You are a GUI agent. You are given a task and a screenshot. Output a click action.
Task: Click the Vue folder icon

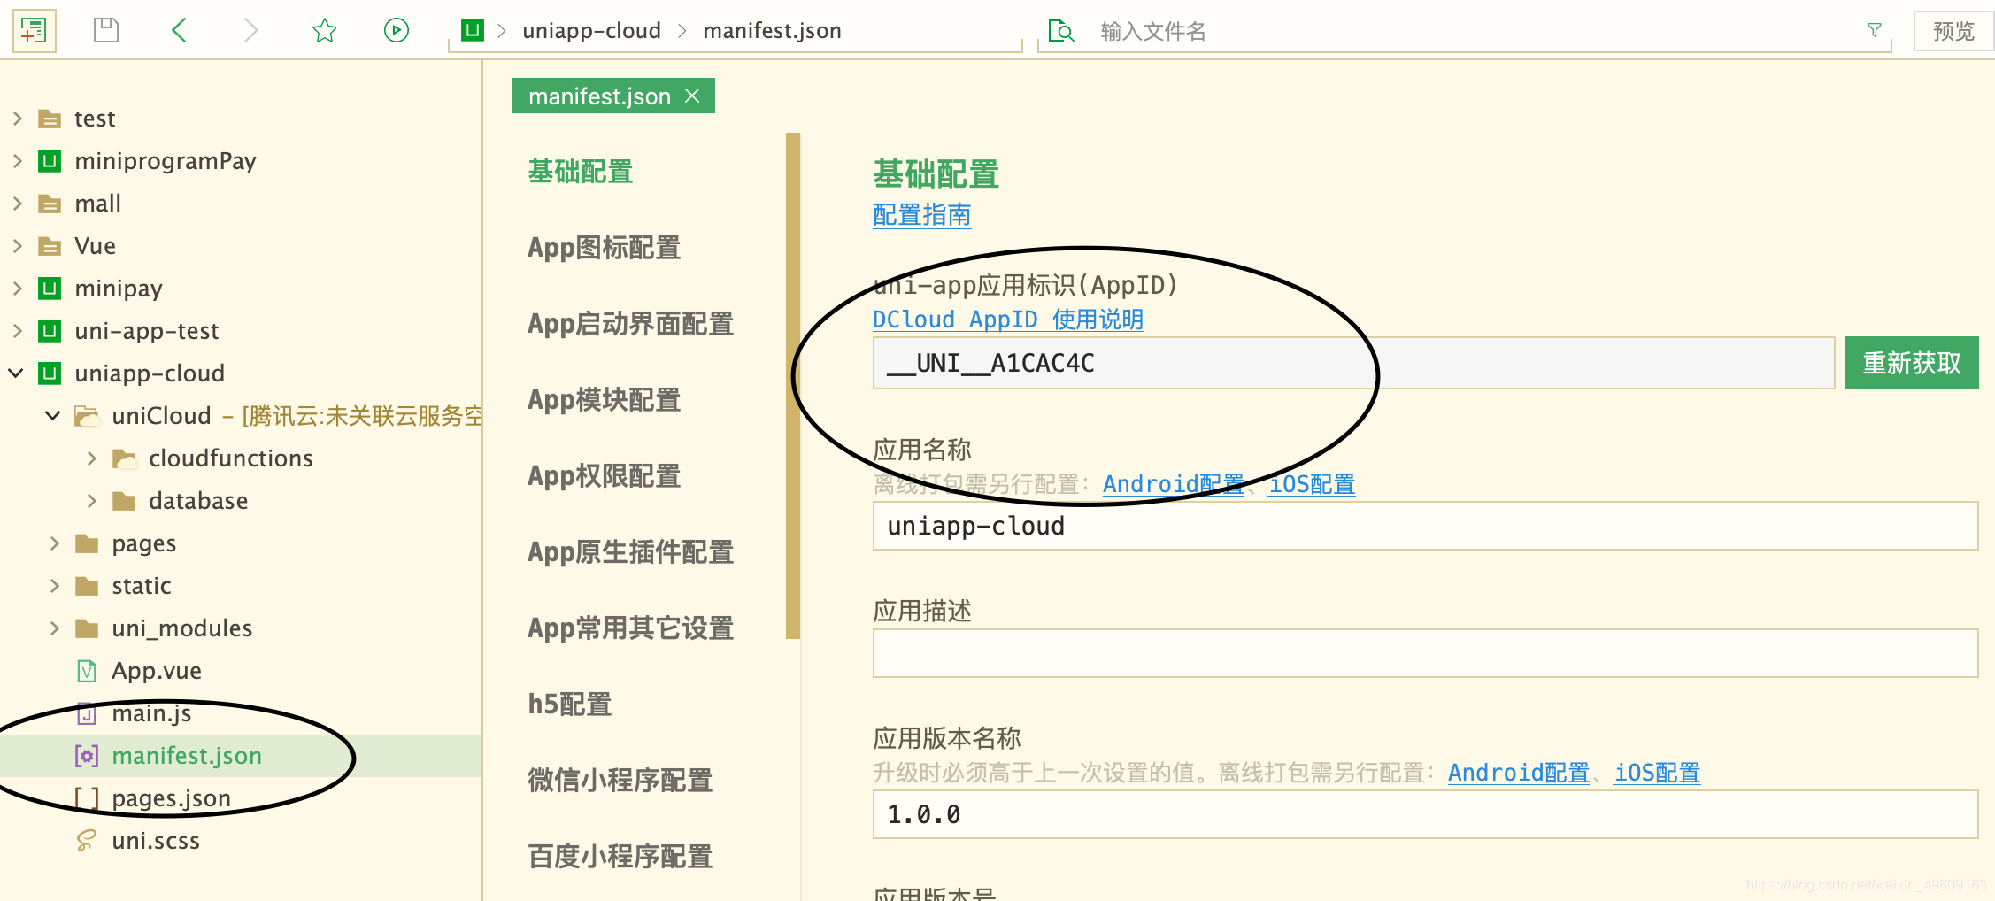coord(50,246)
